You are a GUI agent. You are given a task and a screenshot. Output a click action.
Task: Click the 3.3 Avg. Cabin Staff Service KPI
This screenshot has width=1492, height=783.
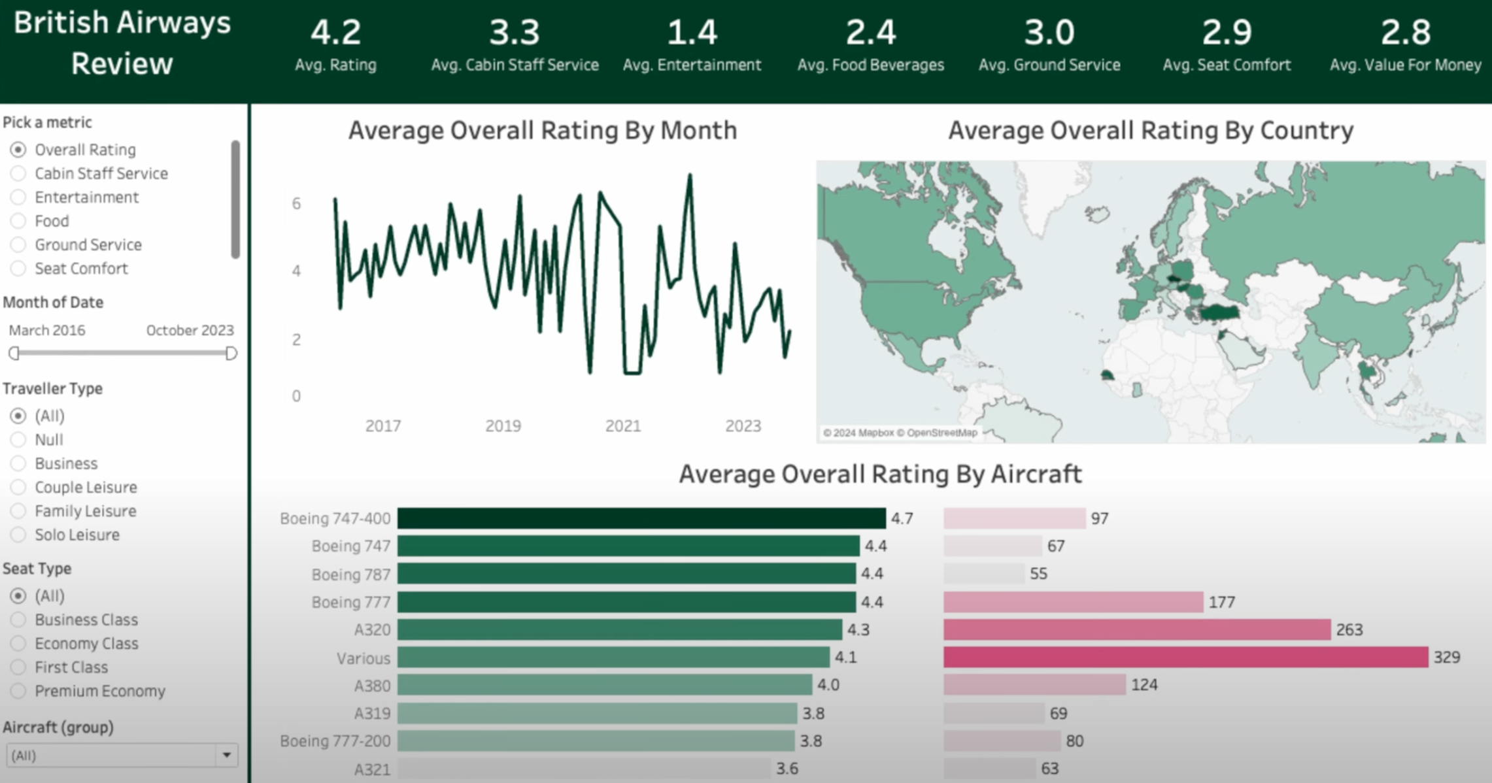pyautogui.click(x=515, y=46)
